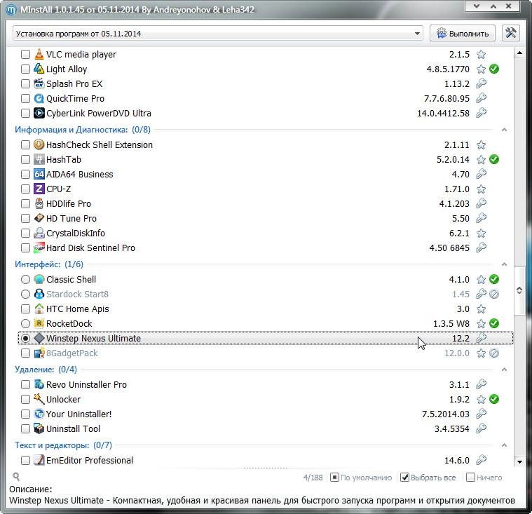Image resolution: width=532 pixels, height=514 pixels.
Task: Click the Splash Pro EX icon
Action: (39, 84)
